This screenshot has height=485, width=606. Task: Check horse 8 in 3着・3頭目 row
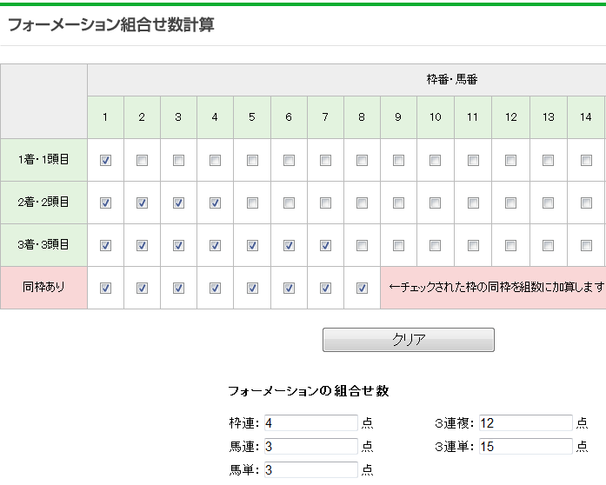(x=363, y=245)
